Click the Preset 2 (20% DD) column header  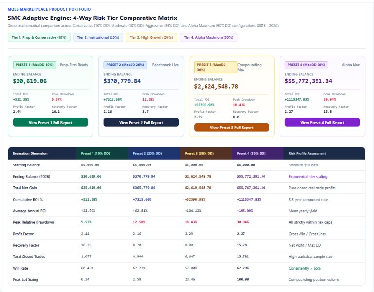point(148,153)
